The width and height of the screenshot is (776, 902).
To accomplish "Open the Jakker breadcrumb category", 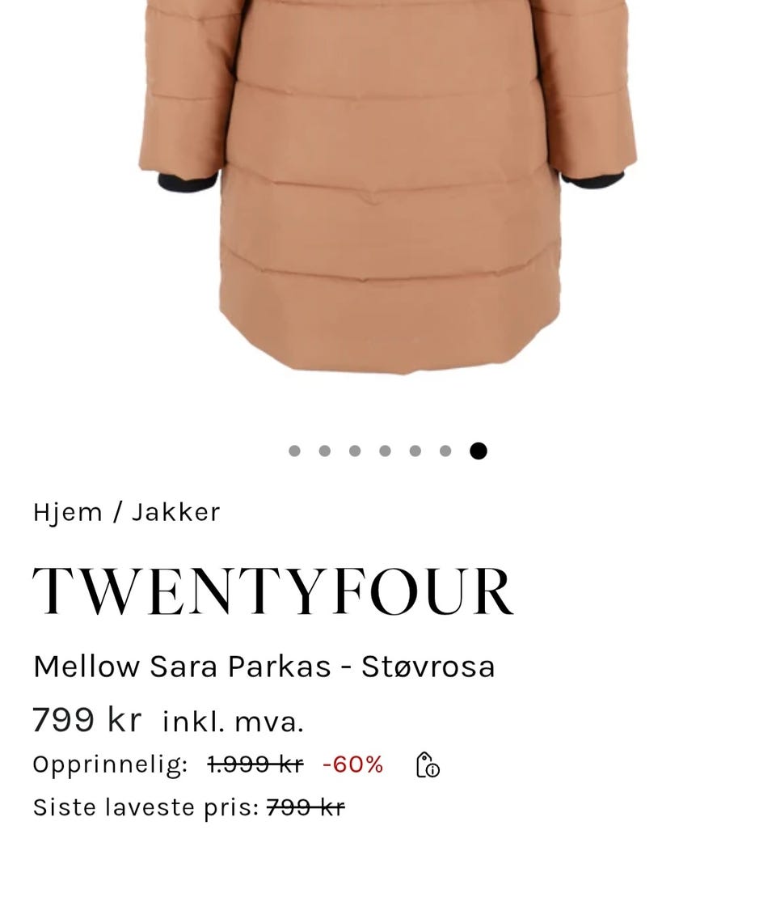I will [176, 512].
